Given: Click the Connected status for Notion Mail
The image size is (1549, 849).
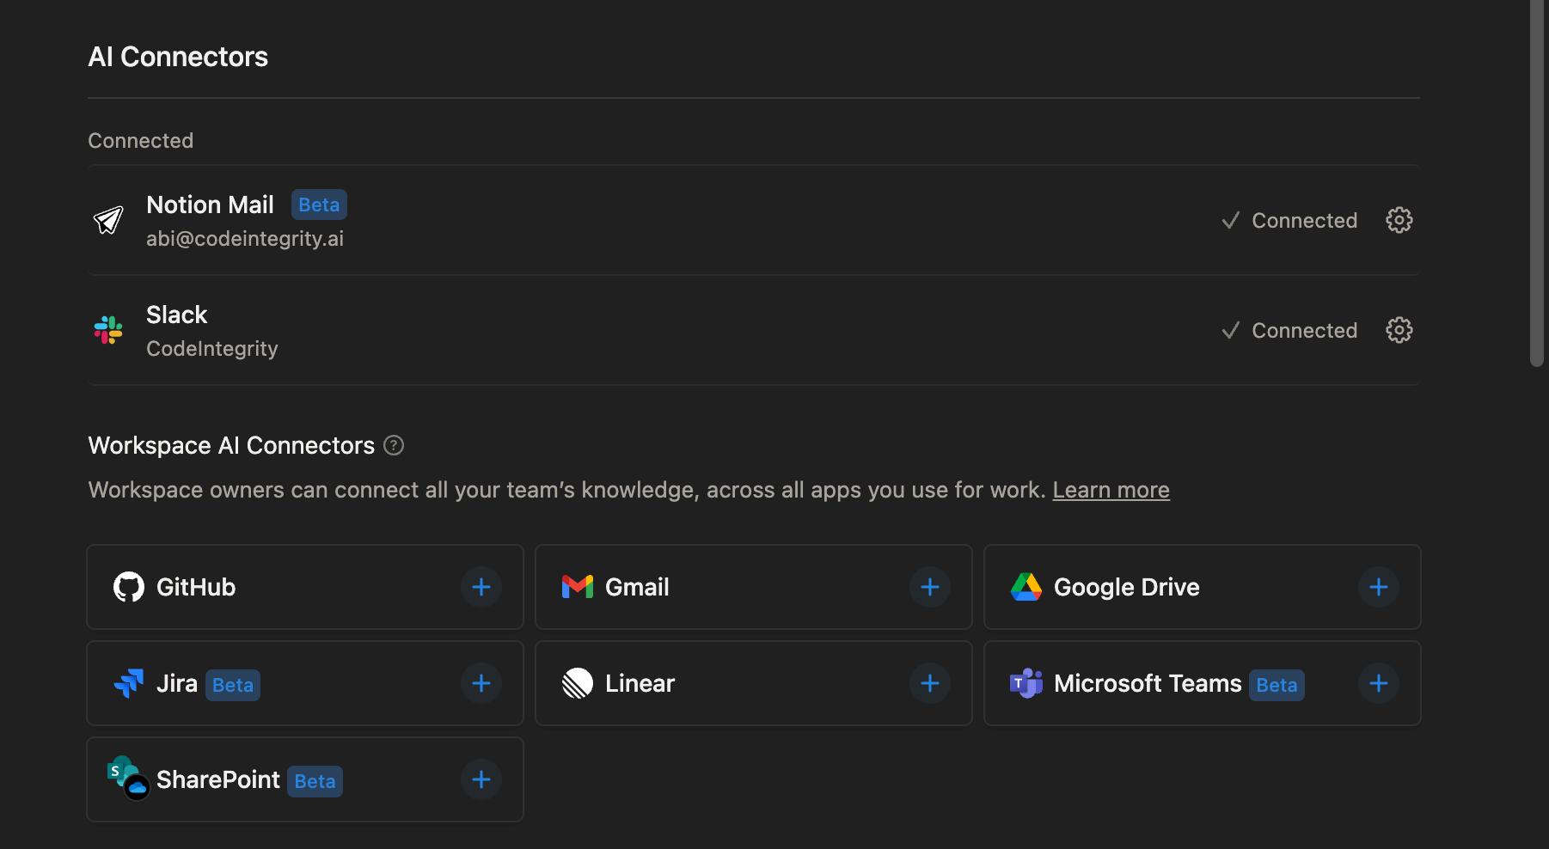Looking at the screenshot, I should pos(1289,221).
